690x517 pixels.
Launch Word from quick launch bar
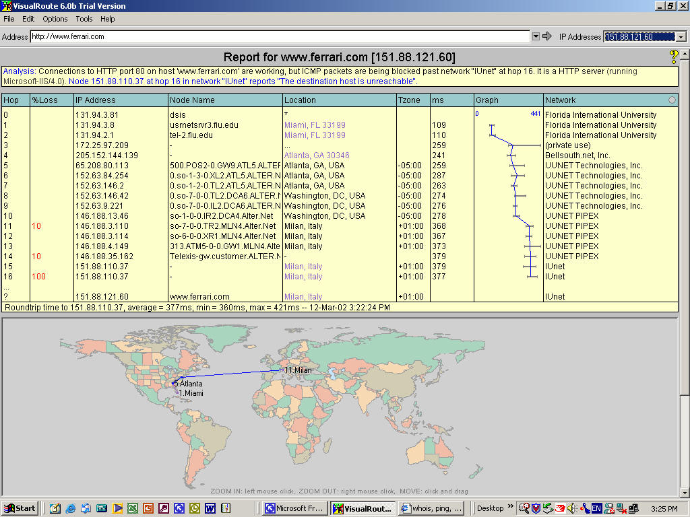[x=210, y=508]
